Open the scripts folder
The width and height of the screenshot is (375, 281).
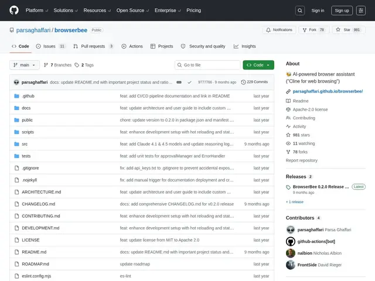28,132
